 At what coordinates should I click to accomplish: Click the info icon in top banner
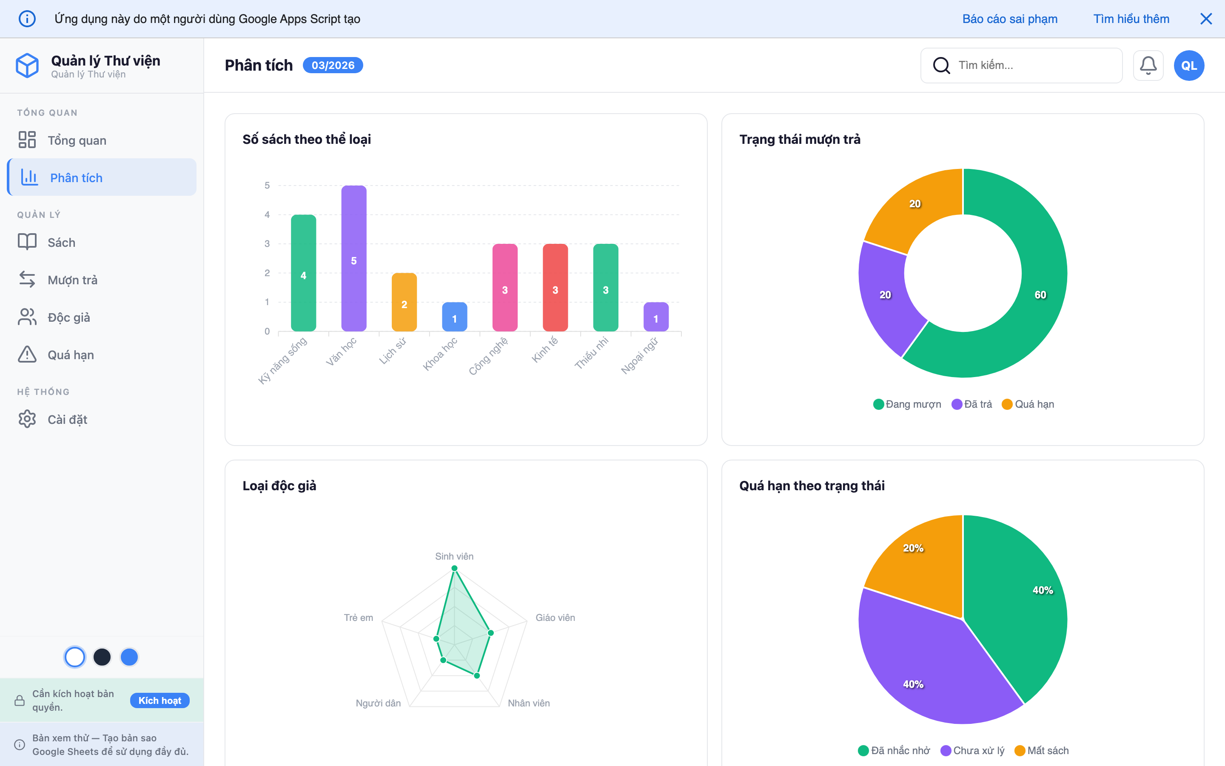click(27, 19)
